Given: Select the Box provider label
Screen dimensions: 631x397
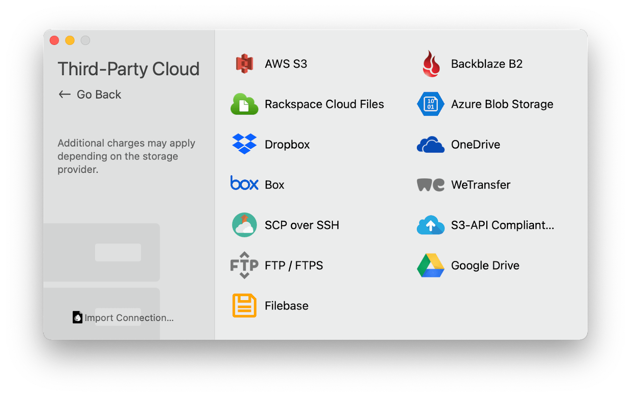Looking at the screenshot, I should [x=274, y=185].
